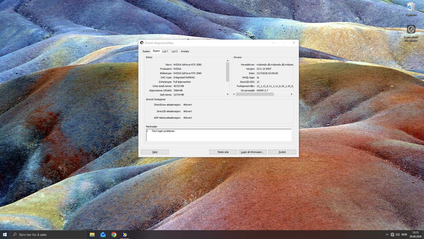Click the Hjelp button

[x=155, y=152]
